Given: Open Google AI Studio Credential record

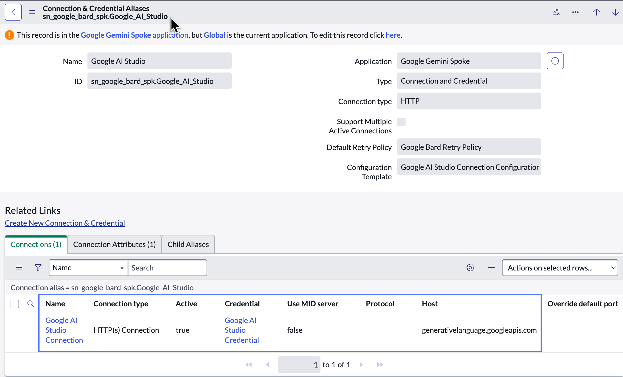Looking at the screenshot, I should tap(242, 330).
